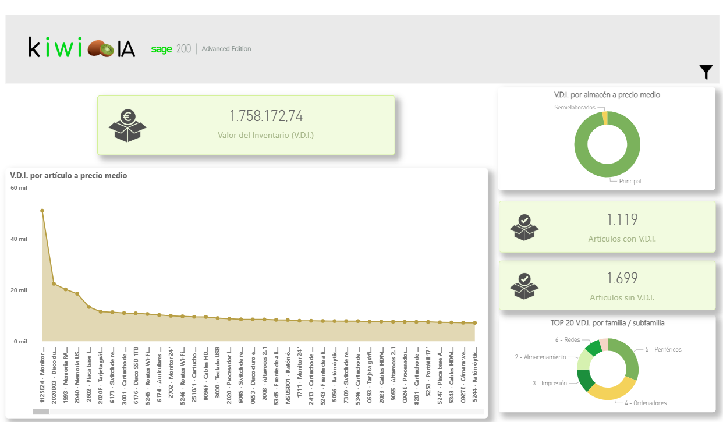Click the euro box inventory value icon
Screen dimensions: 723x422
click(127, 126)
